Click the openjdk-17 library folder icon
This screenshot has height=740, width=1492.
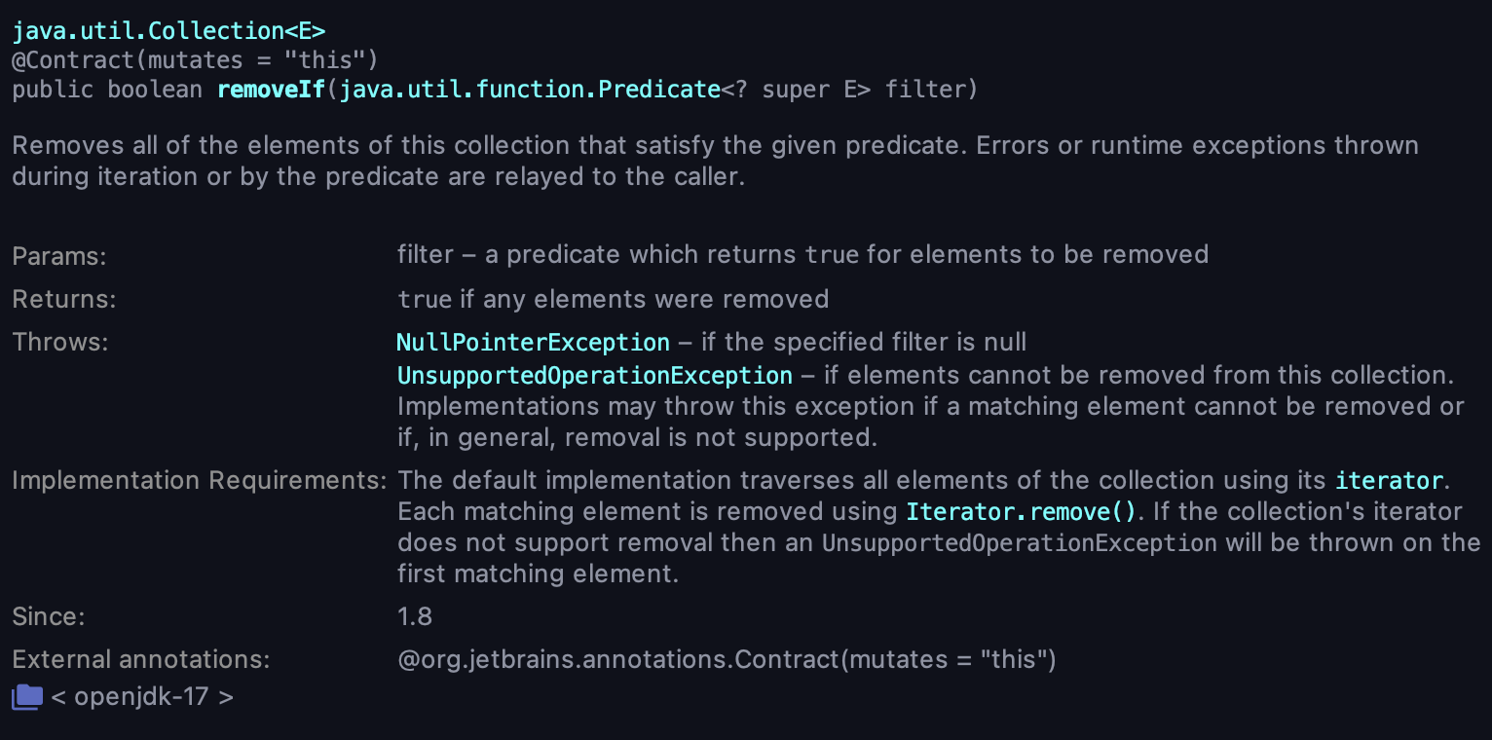click(x=27, y=697)
